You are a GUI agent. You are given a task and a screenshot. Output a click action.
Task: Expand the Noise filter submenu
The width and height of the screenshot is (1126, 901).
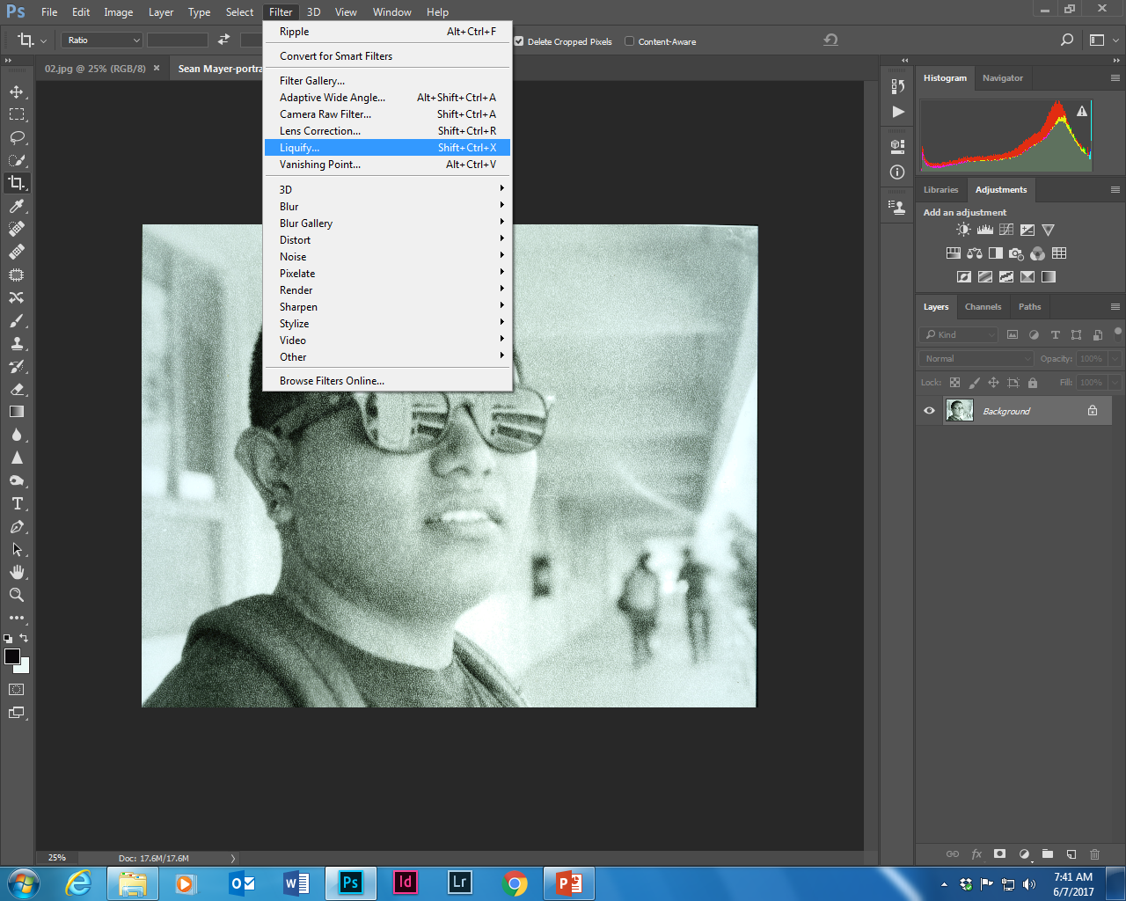388,257
